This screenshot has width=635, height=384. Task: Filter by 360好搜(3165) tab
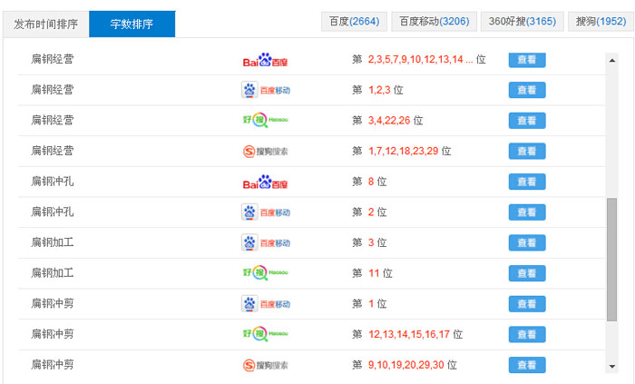tap(522, 22)
